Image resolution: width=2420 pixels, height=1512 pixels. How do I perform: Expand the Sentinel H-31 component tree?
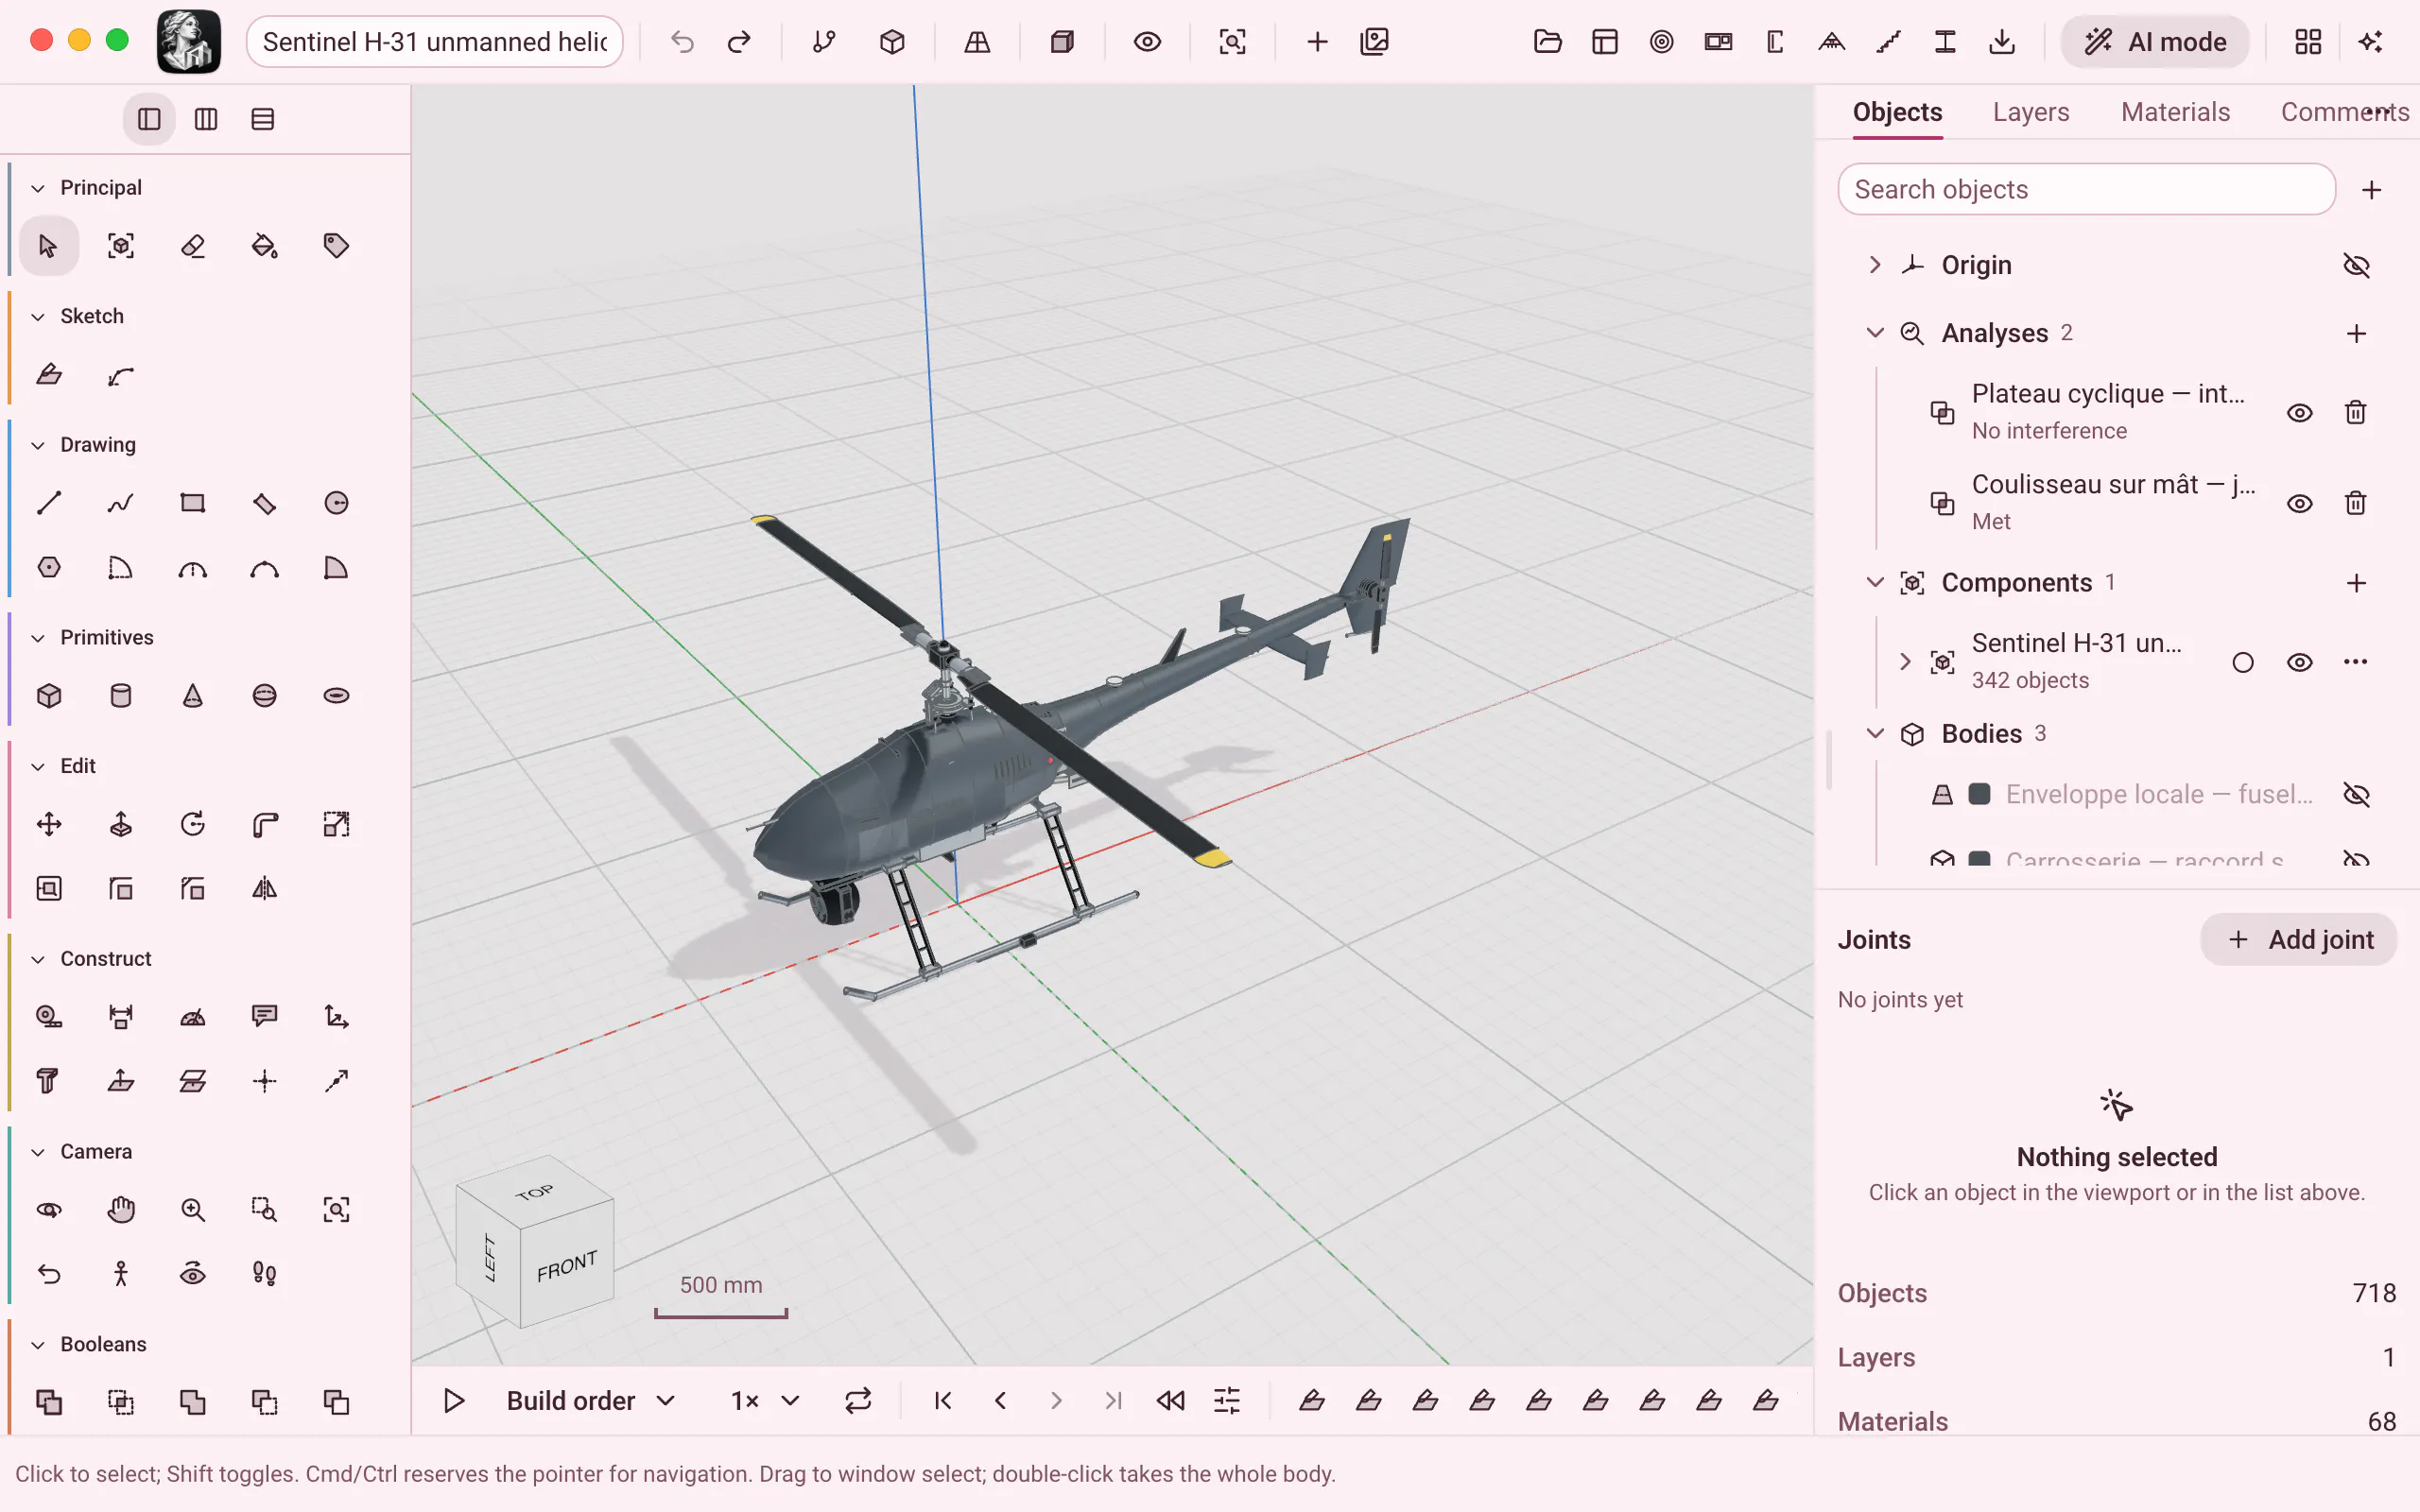(x=1905, y=662)
